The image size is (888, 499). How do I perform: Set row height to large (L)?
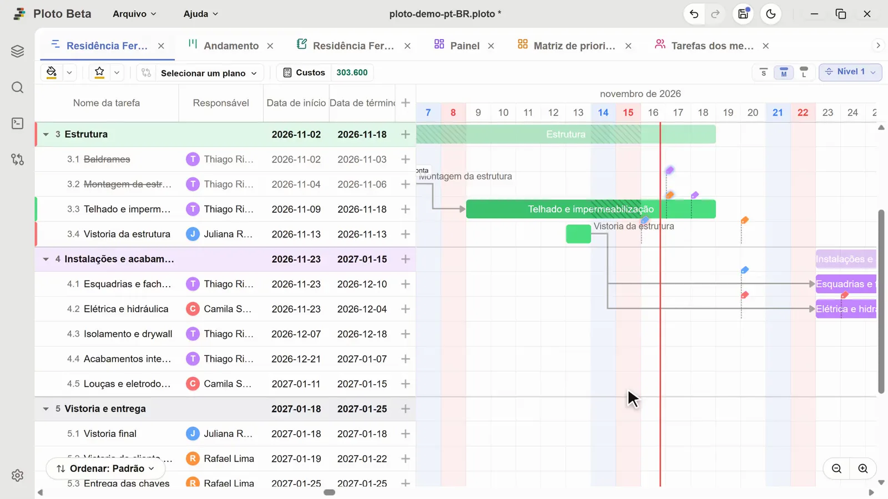[804, 72]
